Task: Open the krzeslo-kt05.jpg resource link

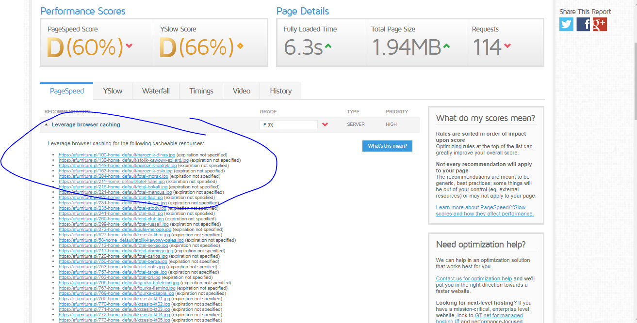Action: point(114,320)
